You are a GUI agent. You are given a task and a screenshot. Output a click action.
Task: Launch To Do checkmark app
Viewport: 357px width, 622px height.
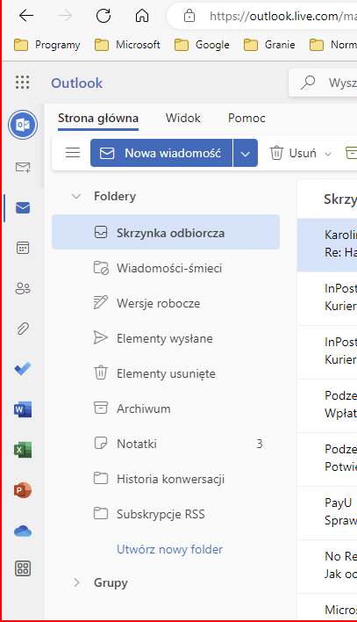(x=23, y=369)
